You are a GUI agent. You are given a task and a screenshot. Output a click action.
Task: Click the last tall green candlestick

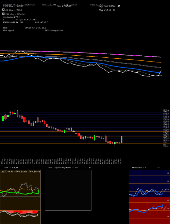click(x=121, y=139)
